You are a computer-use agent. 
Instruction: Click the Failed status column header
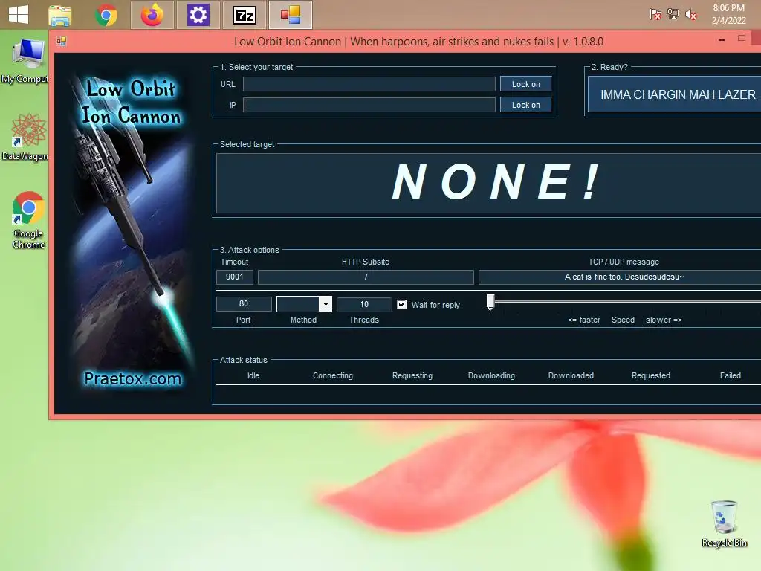click(x=731, y=375)
